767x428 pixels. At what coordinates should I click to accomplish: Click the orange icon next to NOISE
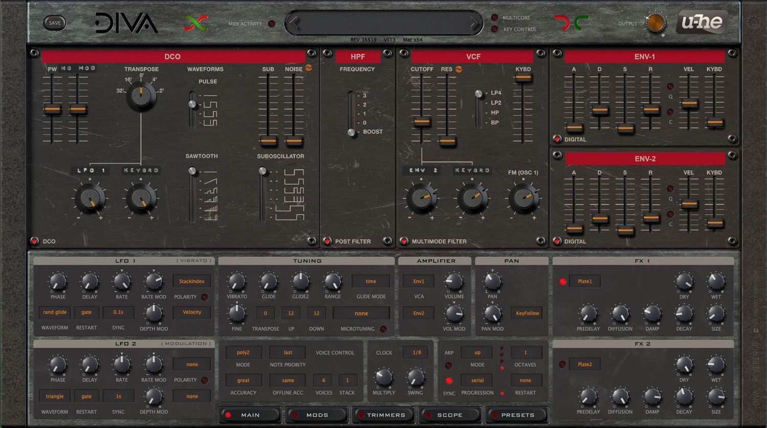pyautogui.click(x=309, y=68)
